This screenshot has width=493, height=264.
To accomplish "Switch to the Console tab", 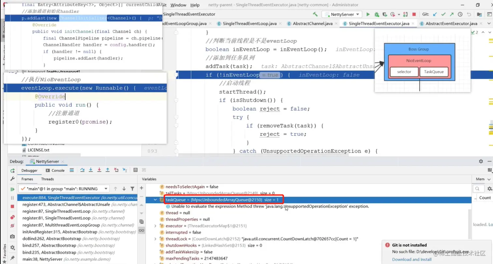I will (55, 170).
